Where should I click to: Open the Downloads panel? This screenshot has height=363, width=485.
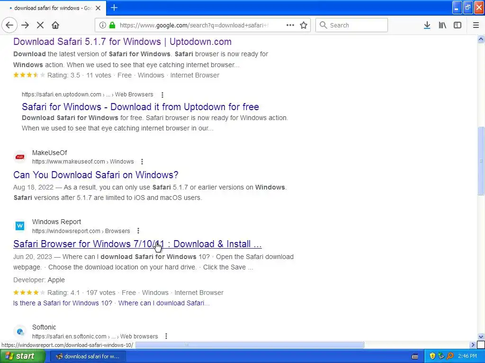(427, 26)
